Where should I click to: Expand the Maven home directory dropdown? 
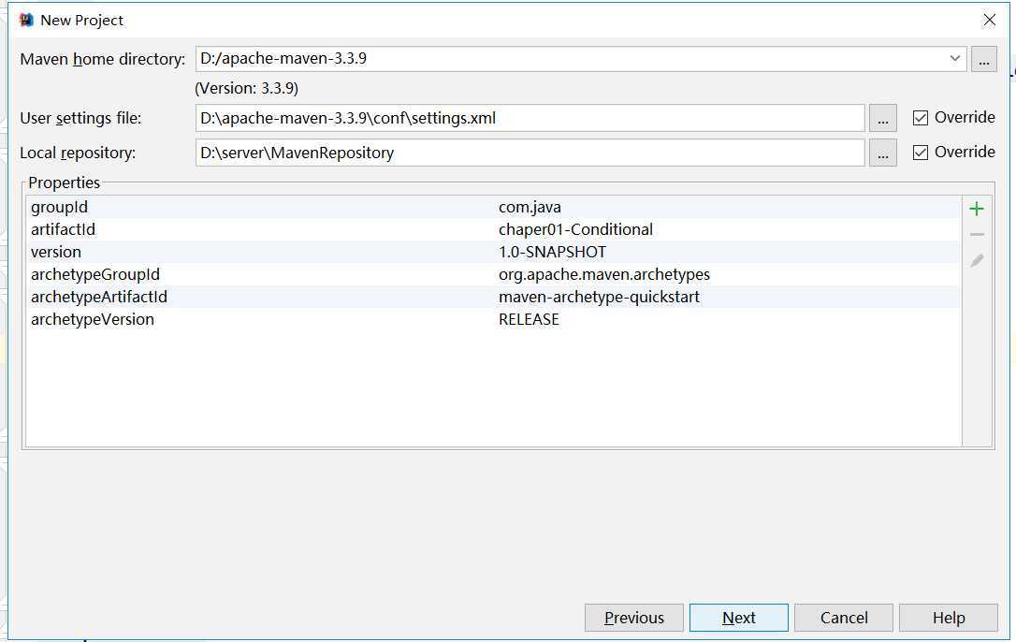(954, 58)
